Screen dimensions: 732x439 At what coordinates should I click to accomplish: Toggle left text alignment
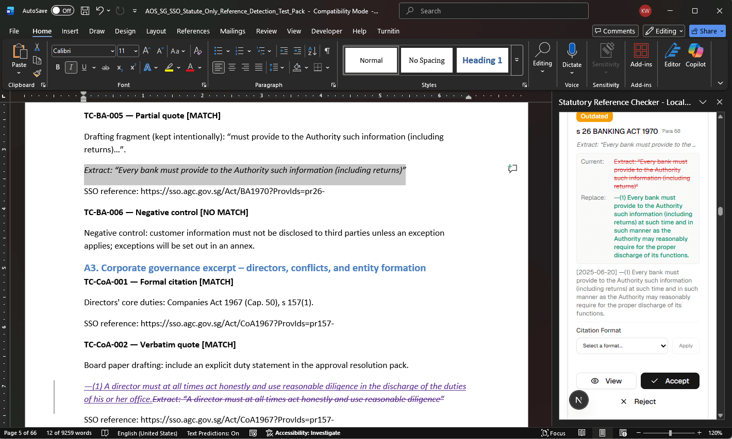219,67
